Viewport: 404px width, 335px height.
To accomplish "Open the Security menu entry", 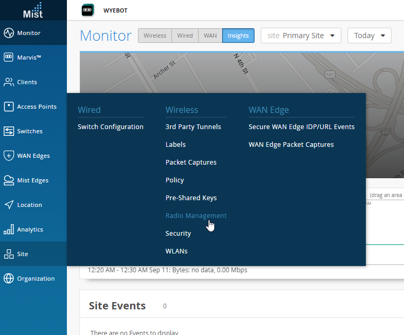I will click(178, 234).
